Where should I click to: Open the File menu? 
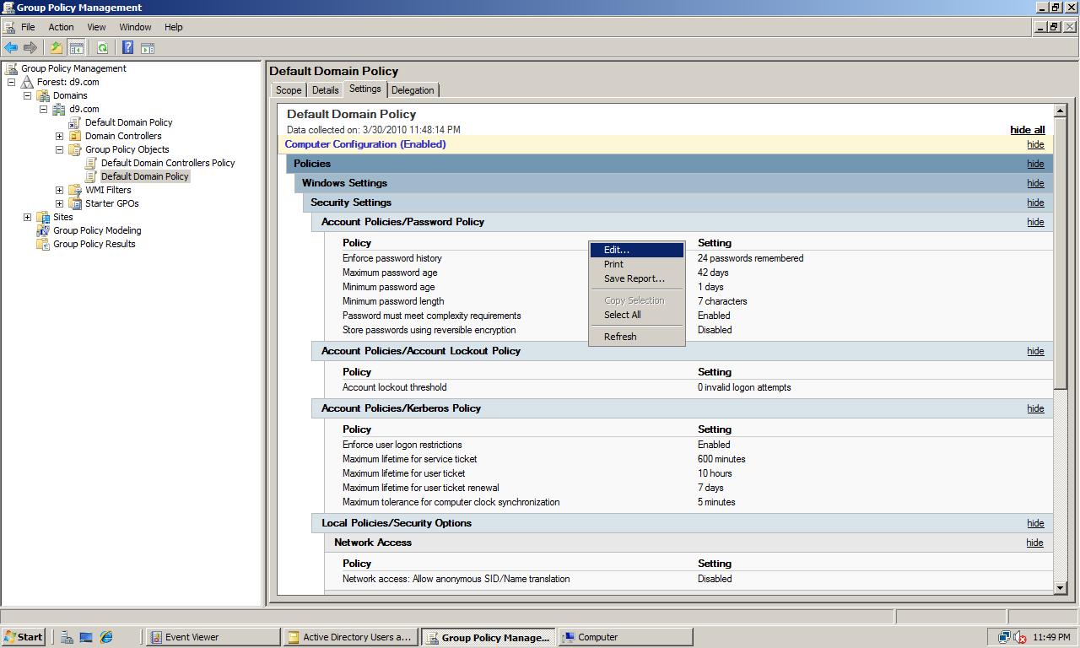coord(28,27)
